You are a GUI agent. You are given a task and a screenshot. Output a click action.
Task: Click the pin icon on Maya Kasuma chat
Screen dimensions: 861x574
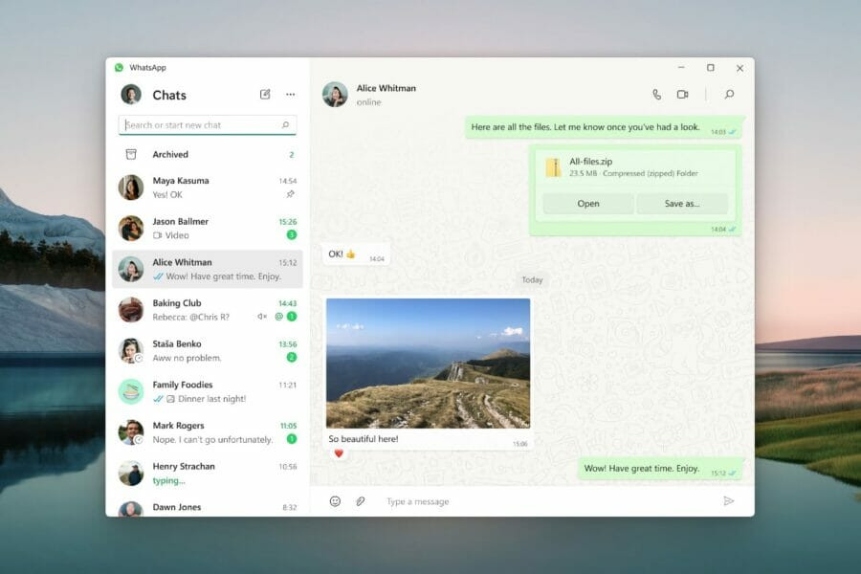coord(291,194)
